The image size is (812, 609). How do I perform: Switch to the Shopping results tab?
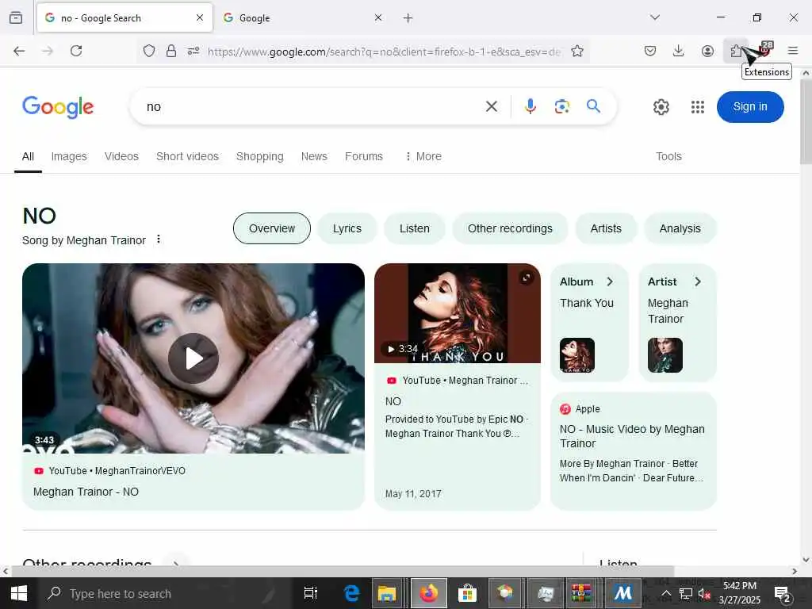pos(260,156)
